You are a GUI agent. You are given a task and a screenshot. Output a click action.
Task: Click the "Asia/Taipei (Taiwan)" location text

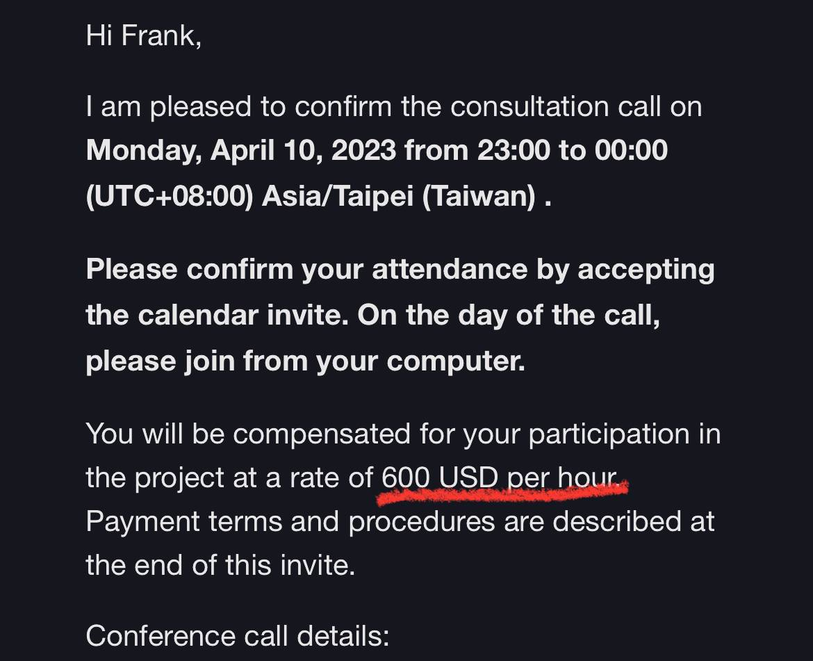pyautogui.click(x=399, y=197)
